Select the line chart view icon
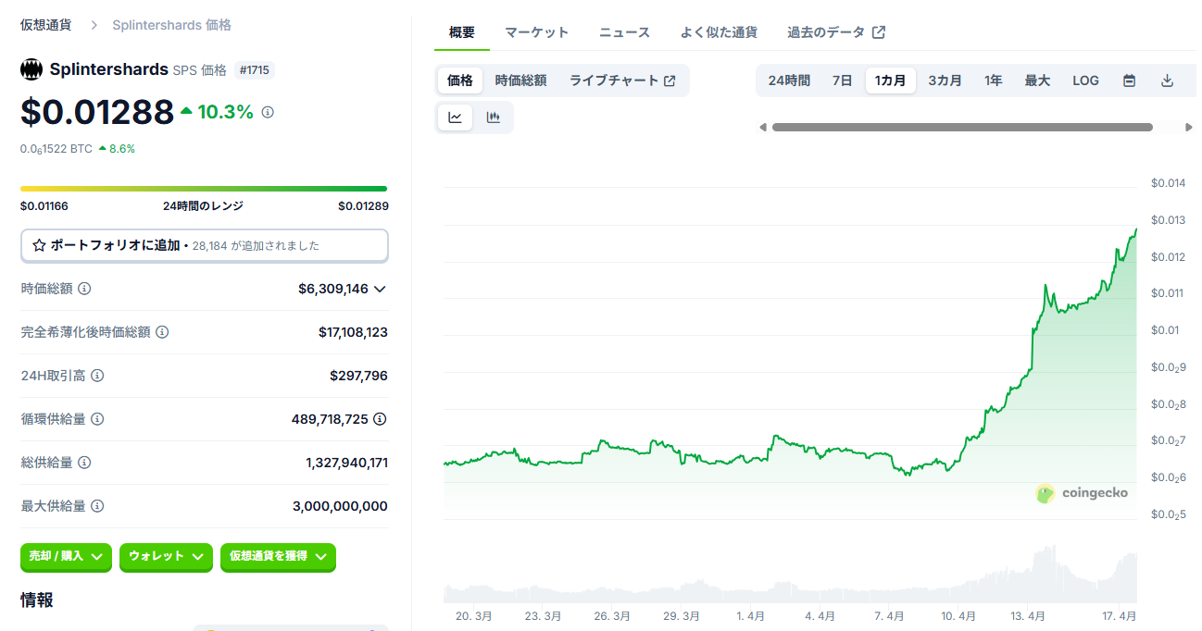1202x631 pixels. 456,118
